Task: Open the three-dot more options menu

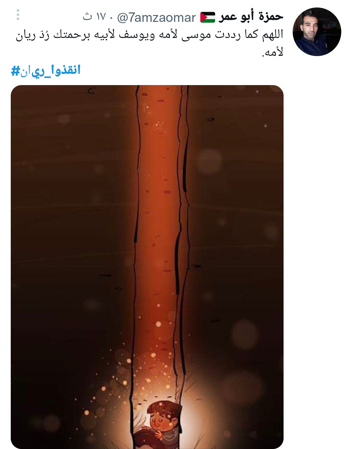Action: coord(18,15)
